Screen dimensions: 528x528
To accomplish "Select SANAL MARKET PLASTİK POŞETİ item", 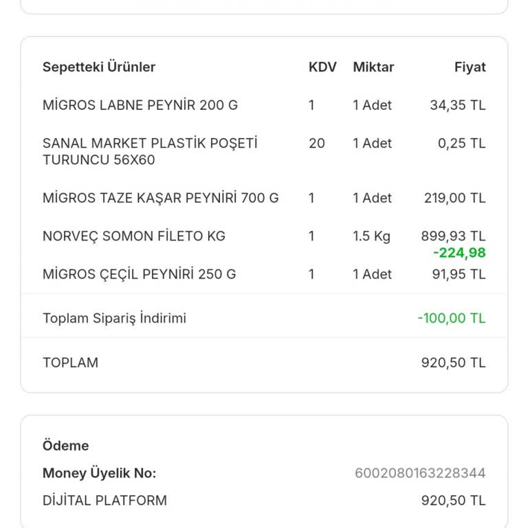I will click(x=150, y=151).
